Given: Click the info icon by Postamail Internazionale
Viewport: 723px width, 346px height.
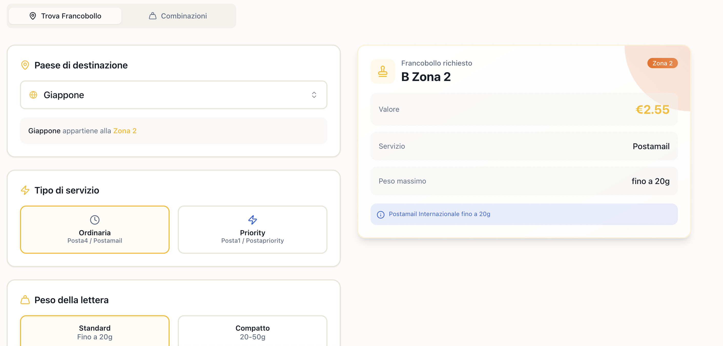Looking at the screenshot, I should 380,215.
